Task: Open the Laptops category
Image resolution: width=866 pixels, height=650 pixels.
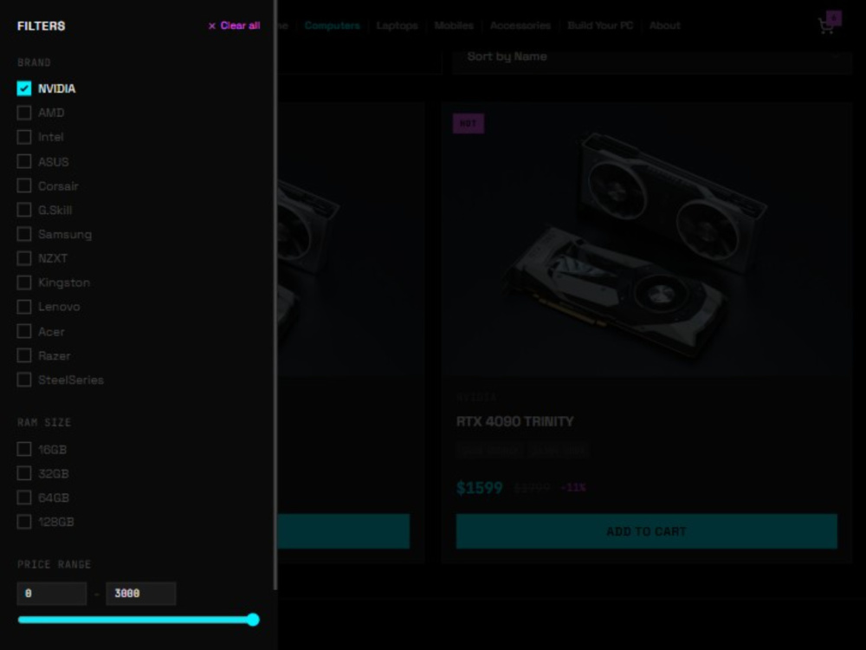Action: point(397,25)
